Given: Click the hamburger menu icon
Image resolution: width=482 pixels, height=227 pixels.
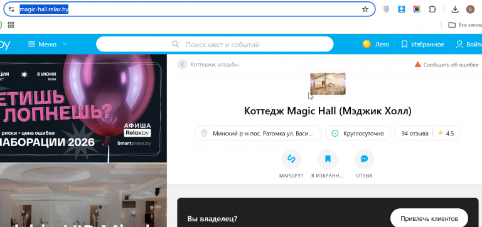Looking at the screenshot, I should (31, 45).
